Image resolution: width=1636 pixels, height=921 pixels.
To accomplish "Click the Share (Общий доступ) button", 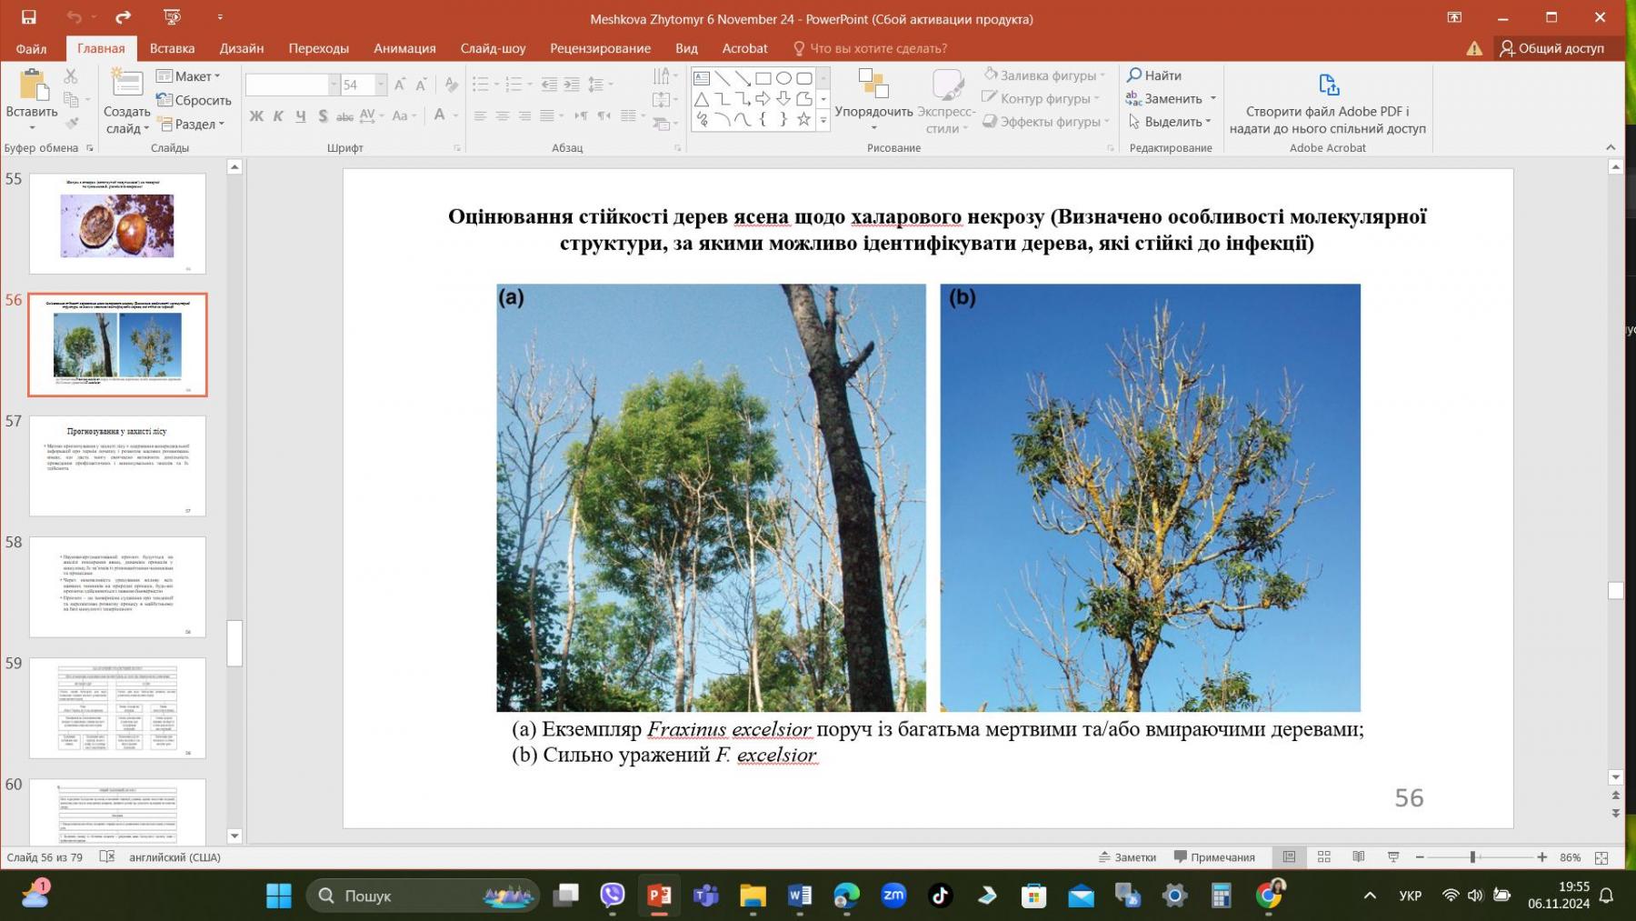I will click(1551, 48).
